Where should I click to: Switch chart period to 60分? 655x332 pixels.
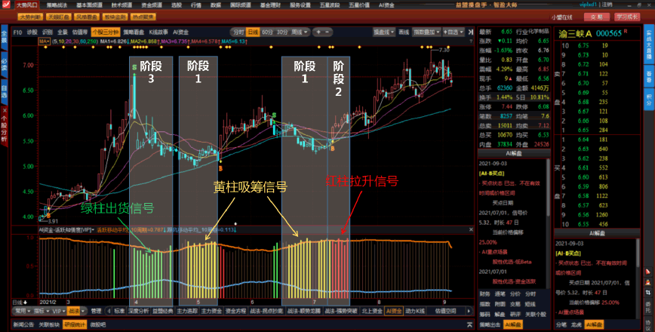click(x=267, y=32)
